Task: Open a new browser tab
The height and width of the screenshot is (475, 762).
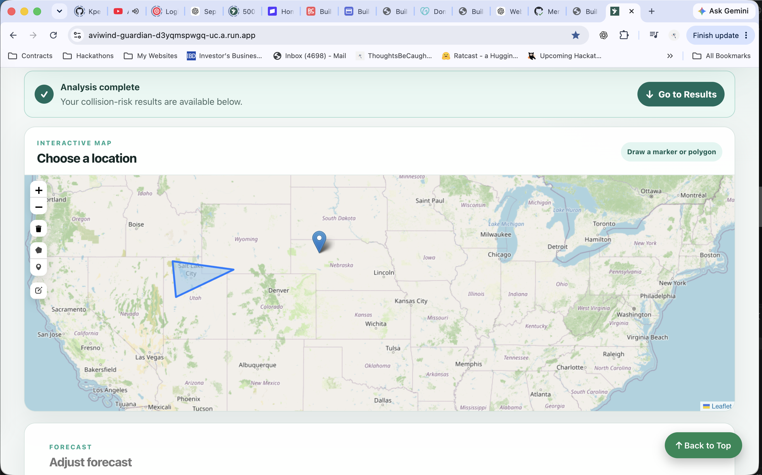Action: click(651, 11)
